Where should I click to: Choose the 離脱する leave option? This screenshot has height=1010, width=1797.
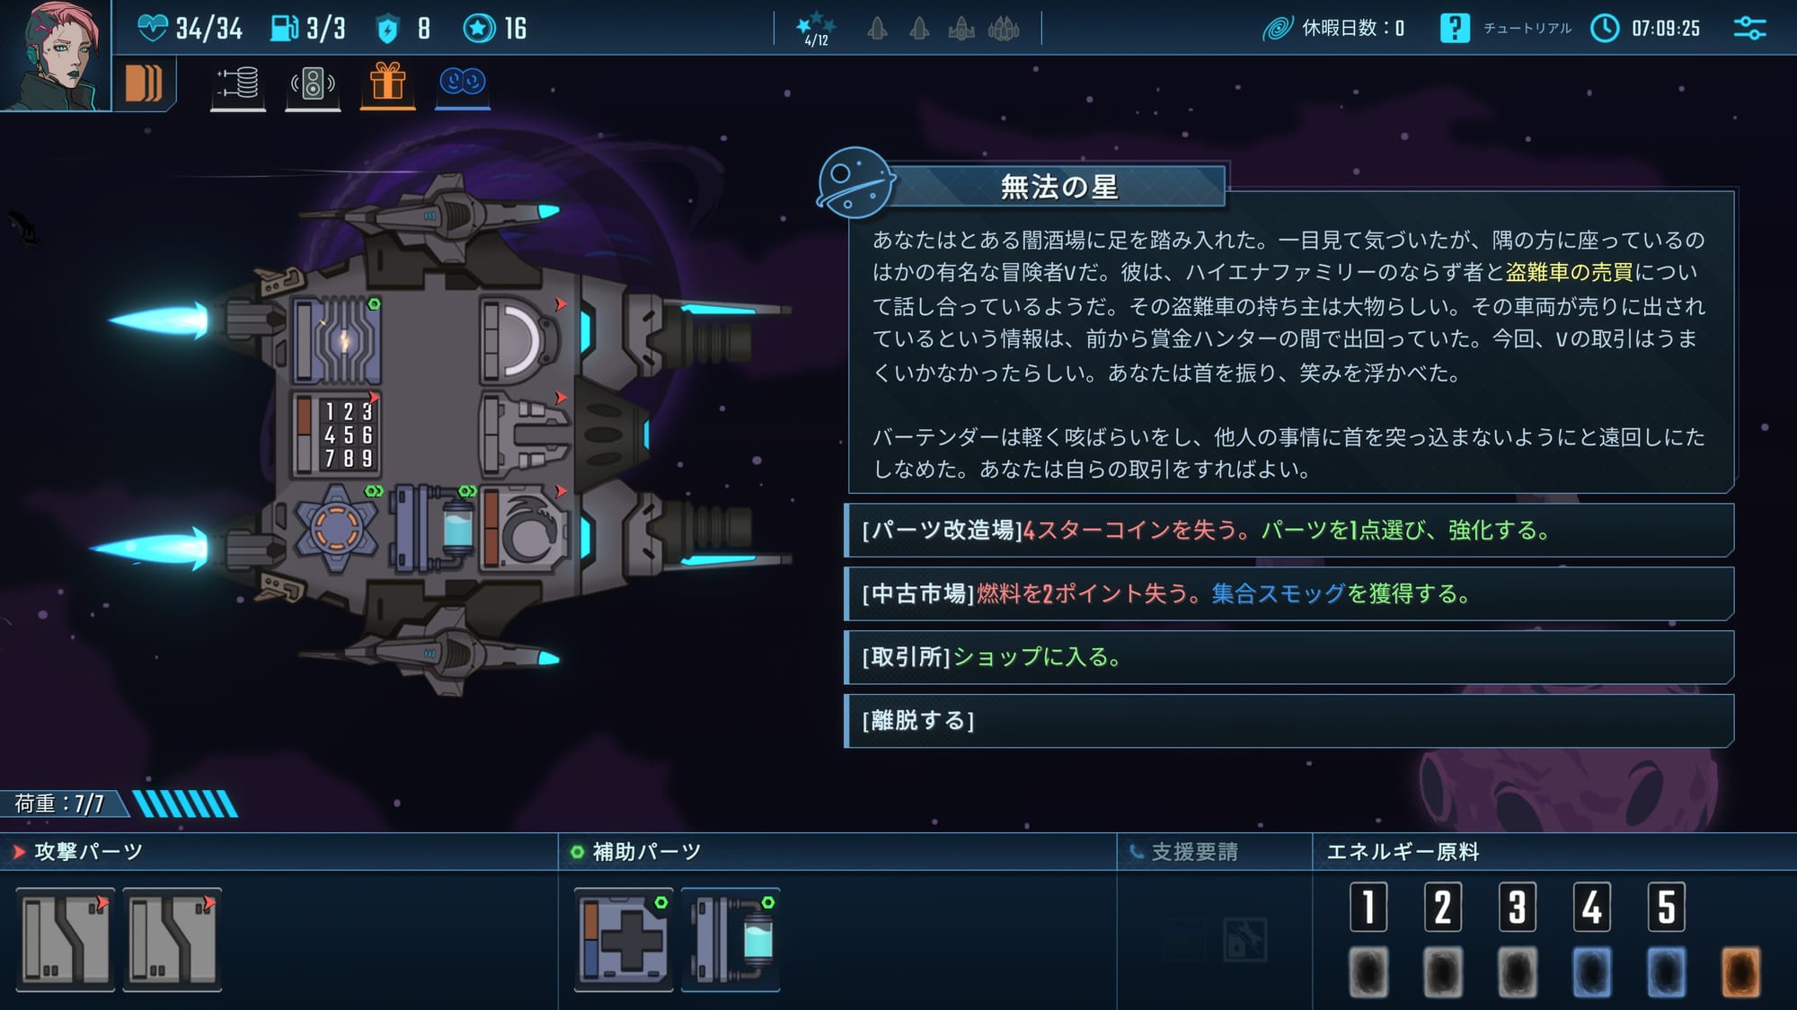(x=1289, y=721)
